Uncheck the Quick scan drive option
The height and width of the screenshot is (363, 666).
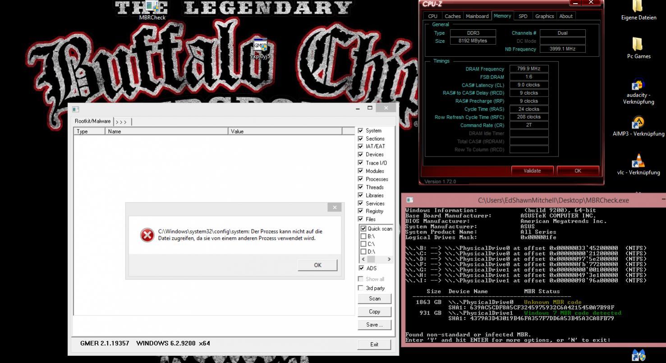(363, 229)
